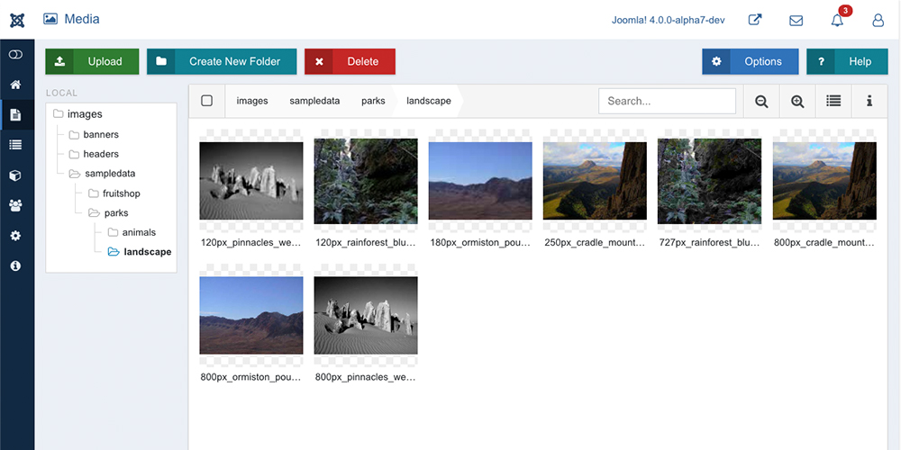Open the Options button

click(x=751, y=61)
